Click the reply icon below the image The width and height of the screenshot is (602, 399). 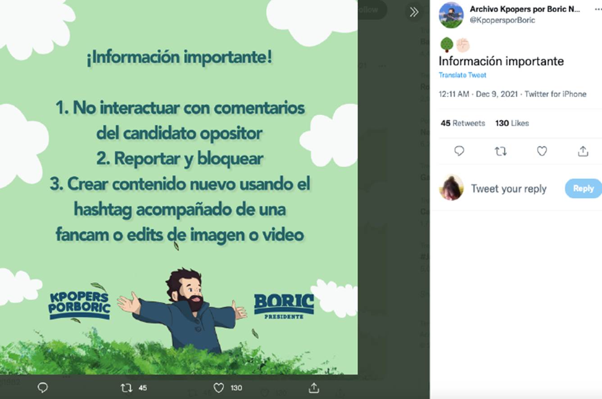(x=43, y=388)
